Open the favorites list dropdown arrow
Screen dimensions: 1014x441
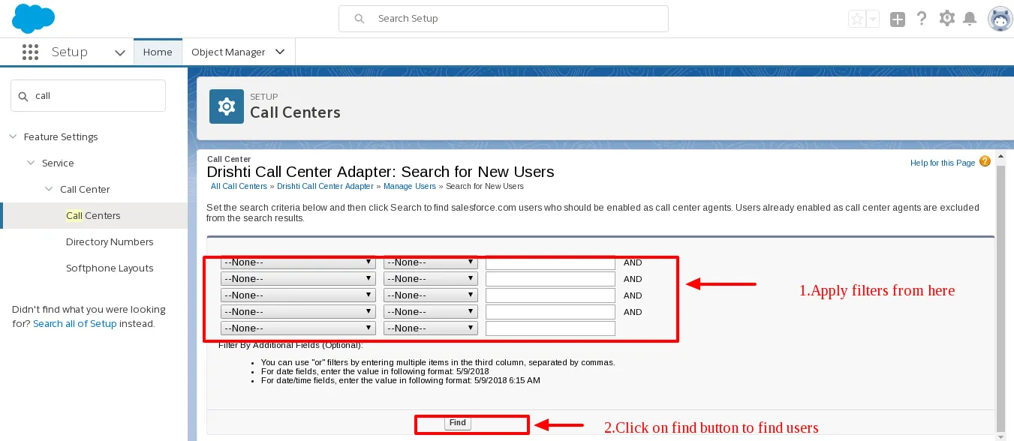pos(872,19)
